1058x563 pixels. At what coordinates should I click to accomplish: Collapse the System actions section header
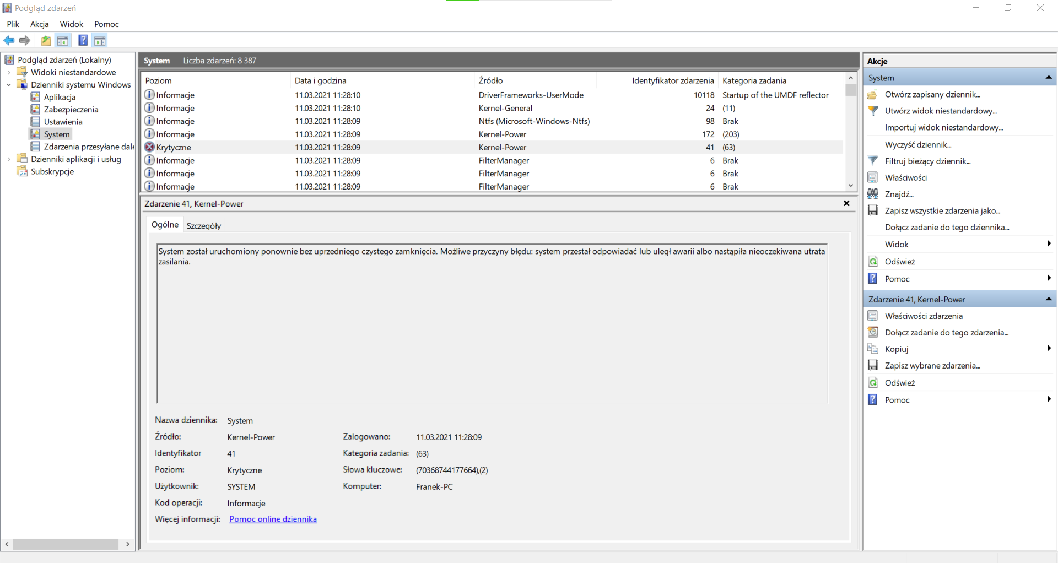click(1048, 78)
